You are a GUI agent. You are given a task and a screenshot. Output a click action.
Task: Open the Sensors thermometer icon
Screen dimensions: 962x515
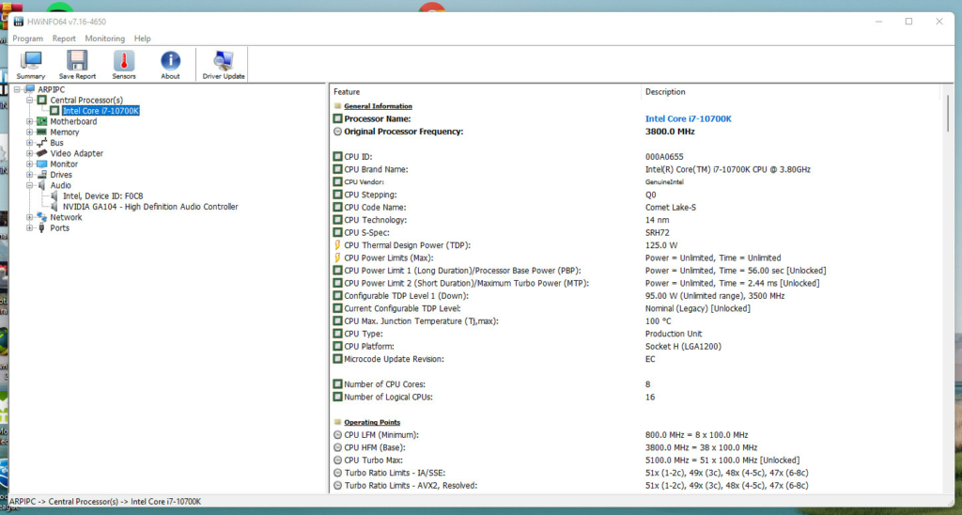pyautogui.click(x=124, y=65)
